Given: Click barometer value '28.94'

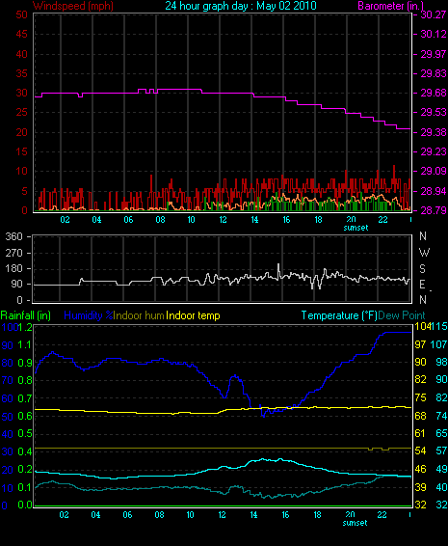Looking at the screenshot, I should coord(434,191).
